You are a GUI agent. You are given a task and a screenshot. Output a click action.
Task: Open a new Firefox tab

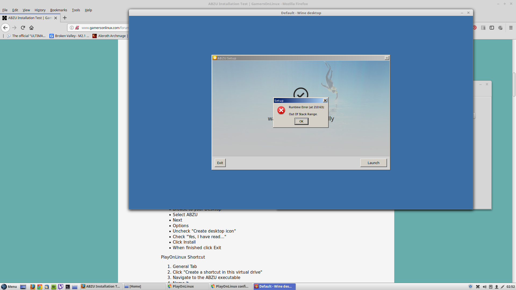click(65, 18)
